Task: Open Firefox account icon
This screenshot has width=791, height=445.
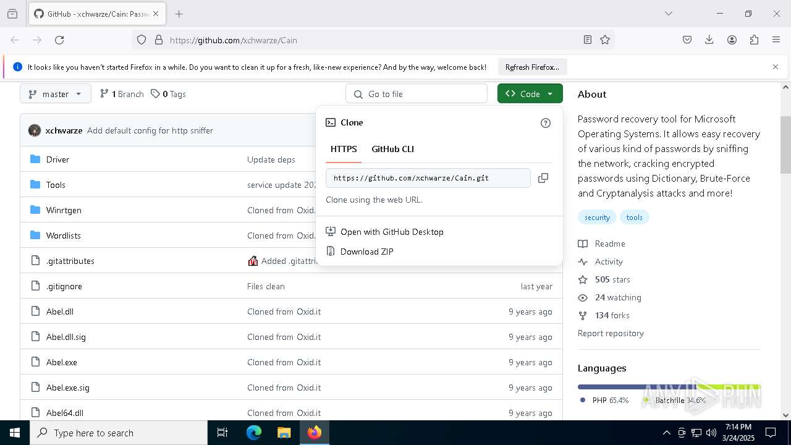Action: pos(732,40)
